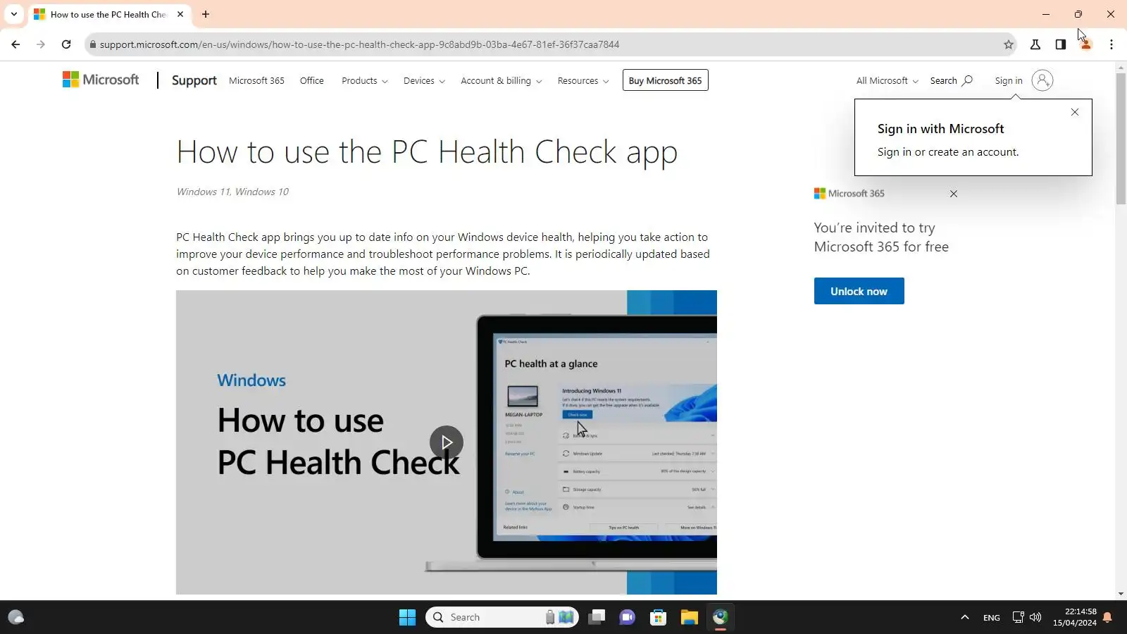The width and height of the screenshot is (1127, 634).
Task: Click the Sign in link
Action: point(1009,80)
